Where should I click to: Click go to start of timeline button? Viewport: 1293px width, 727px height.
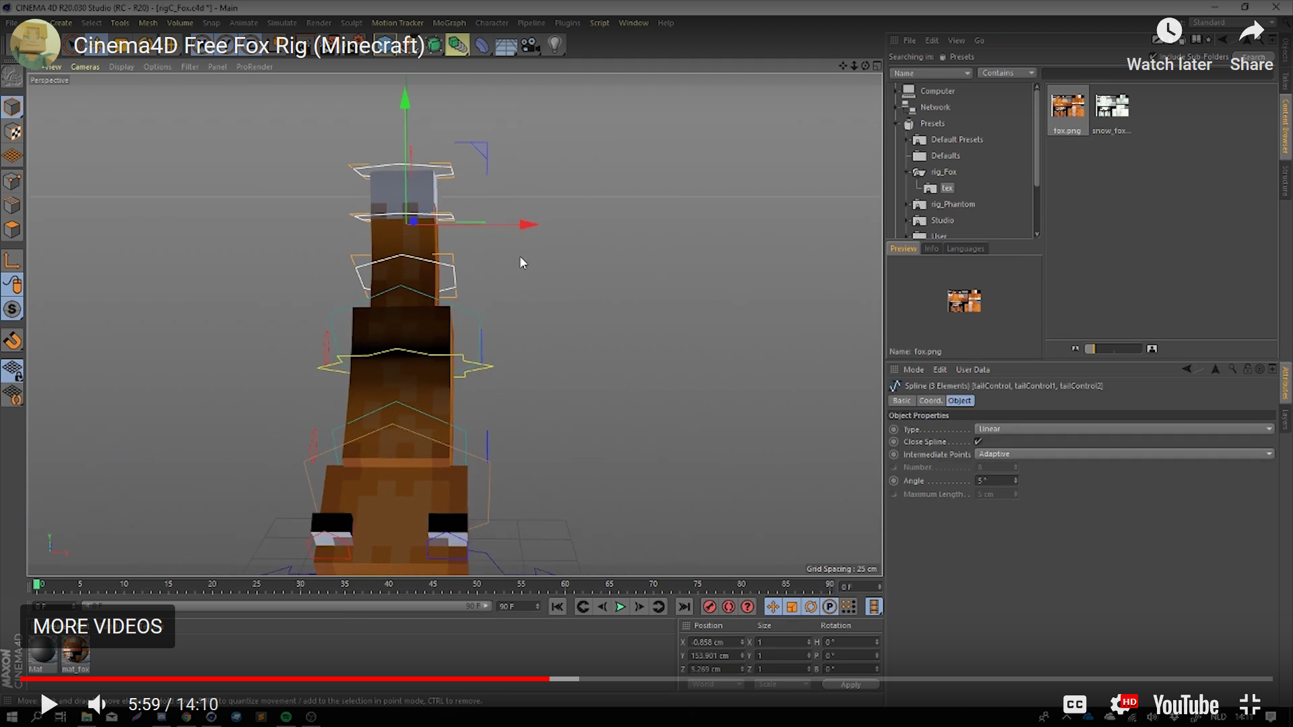pyautogui.click(x=557, y=607)
